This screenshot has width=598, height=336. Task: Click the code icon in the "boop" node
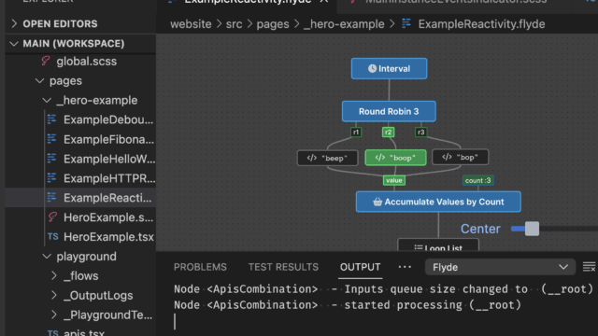(x=380, y=158)
